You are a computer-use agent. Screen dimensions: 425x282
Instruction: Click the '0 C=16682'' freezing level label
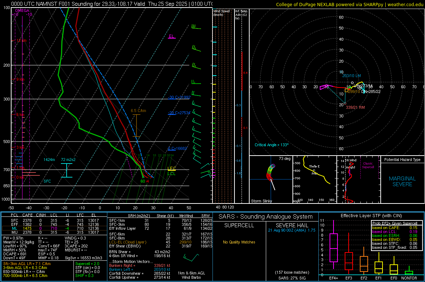[x=178, y=149]
